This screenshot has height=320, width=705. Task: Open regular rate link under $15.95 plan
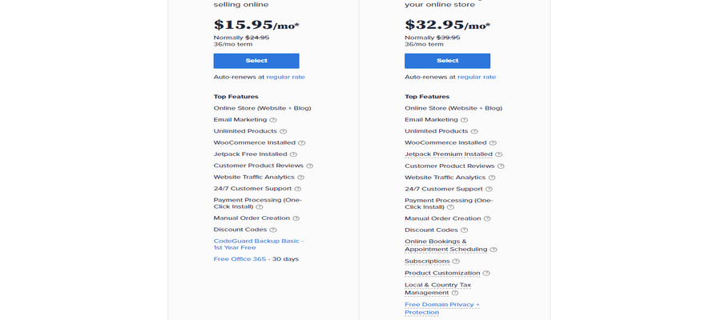tap(285, 77)
